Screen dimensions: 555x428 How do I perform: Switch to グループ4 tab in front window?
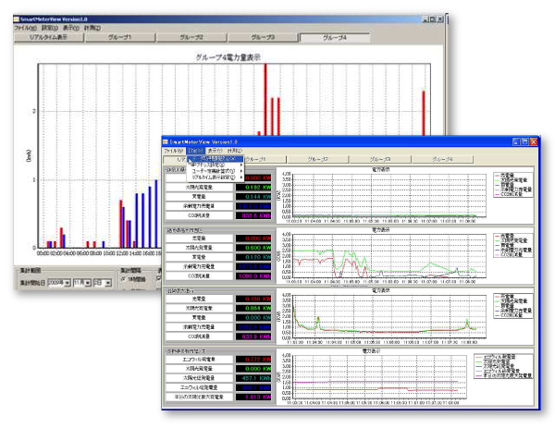pos(442,160)
